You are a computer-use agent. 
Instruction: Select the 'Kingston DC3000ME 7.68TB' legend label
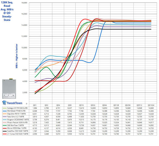(18, 120)
